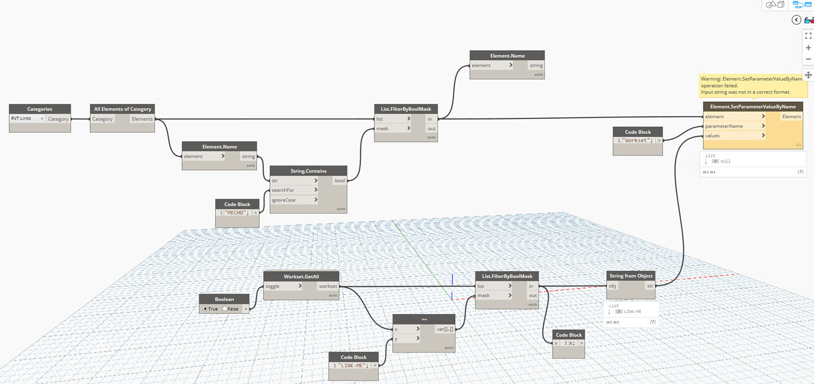Viewport: 814px width, 384px height.
Task: Select the Element.SetParameterValueByName node
Action: tap(753, 106)
